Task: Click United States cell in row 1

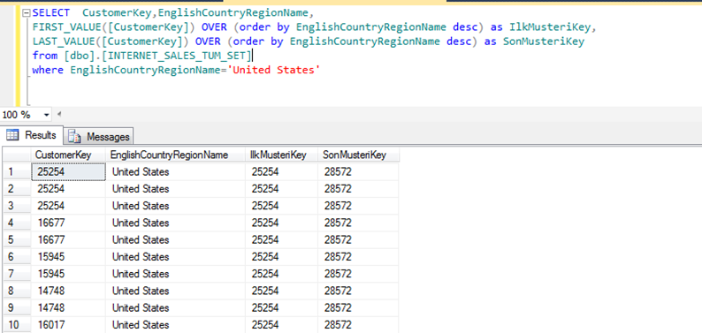Action: point(175,172)
